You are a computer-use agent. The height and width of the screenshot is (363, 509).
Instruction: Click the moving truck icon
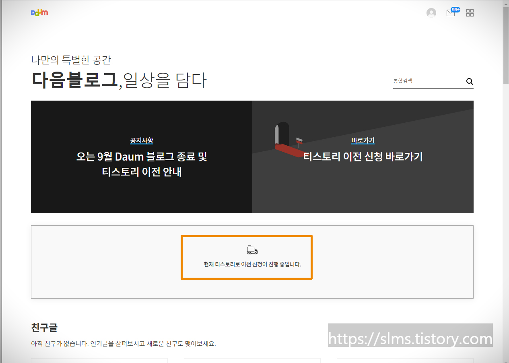252,250
